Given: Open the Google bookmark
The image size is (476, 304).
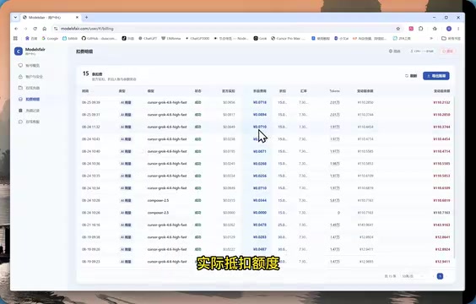Looking at the screenshot, I should (x=50, y=38).
